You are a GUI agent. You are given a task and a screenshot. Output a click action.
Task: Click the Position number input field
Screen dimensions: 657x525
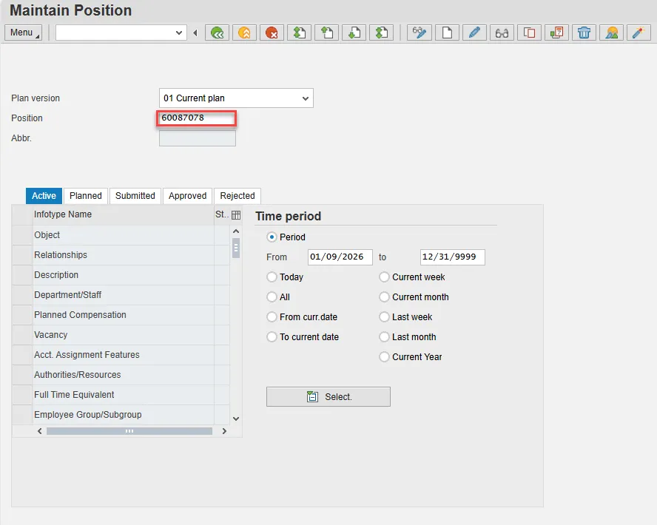[x=197, y=118]
